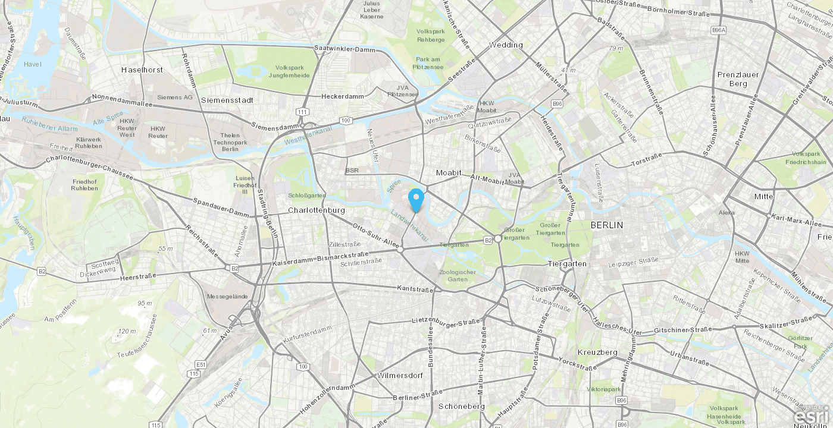
Task: Click the Prenzlauer Berg label
Action: [738, 79]
